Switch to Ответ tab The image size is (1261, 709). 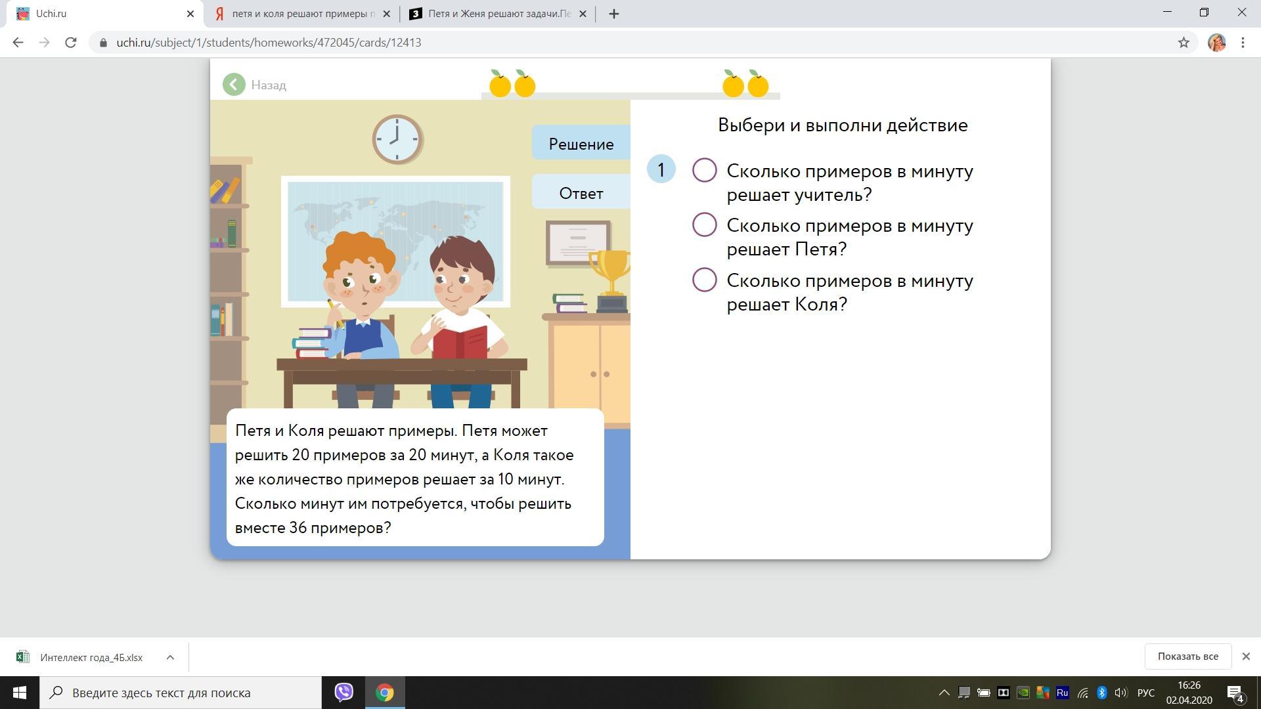(x=581, y=194)
